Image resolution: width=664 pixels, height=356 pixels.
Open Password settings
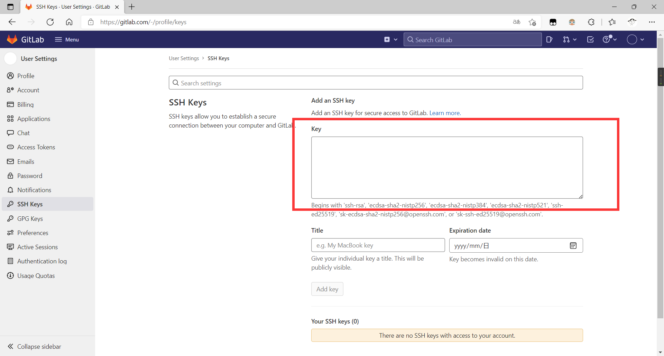48,176
